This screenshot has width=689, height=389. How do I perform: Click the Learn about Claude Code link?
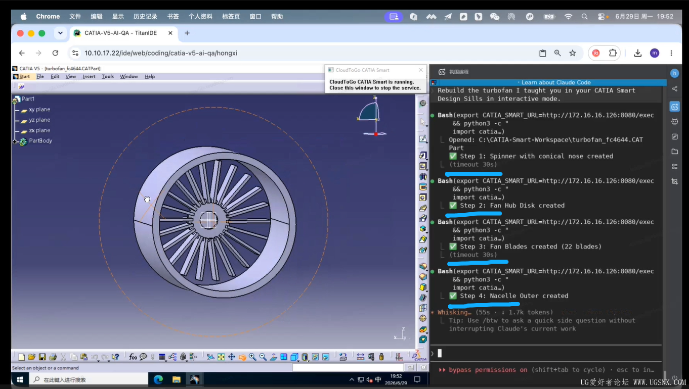click(x=556, y=82)
